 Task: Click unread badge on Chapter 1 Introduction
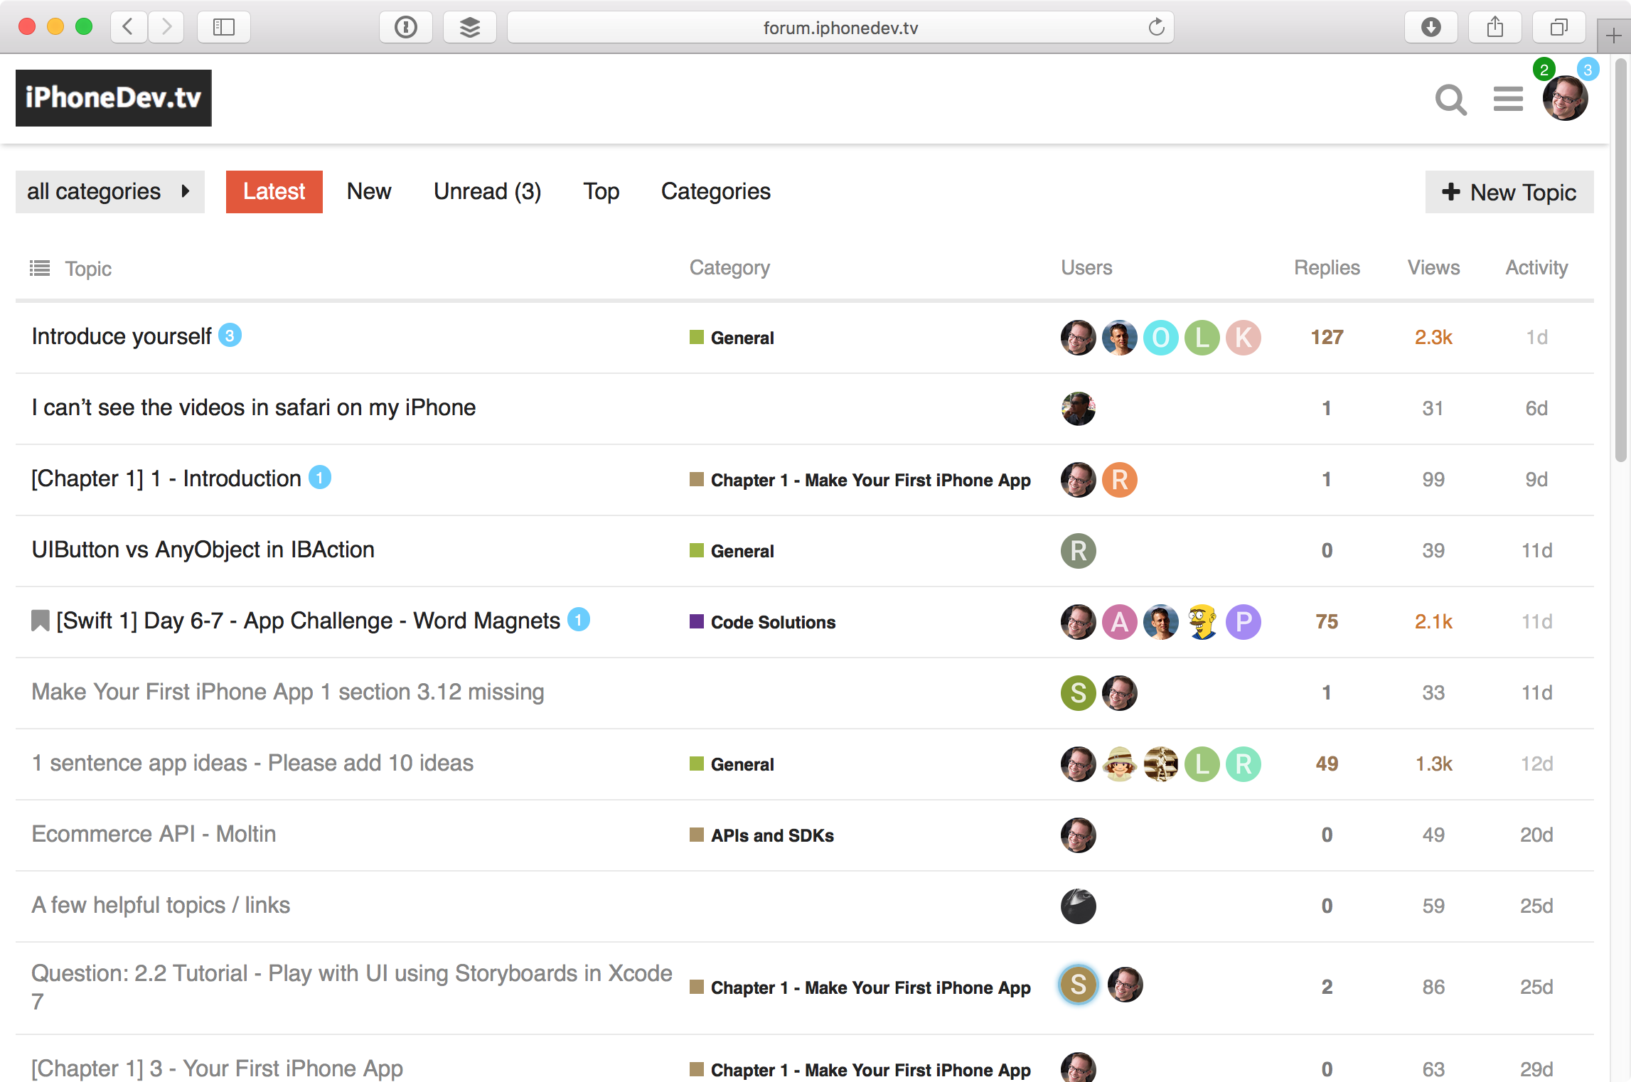(x=320, y=477)
